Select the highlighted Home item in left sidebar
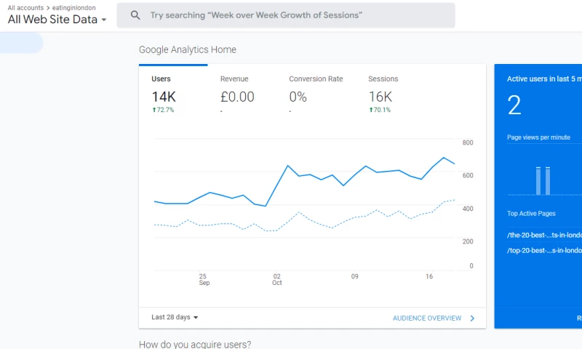 21,44
